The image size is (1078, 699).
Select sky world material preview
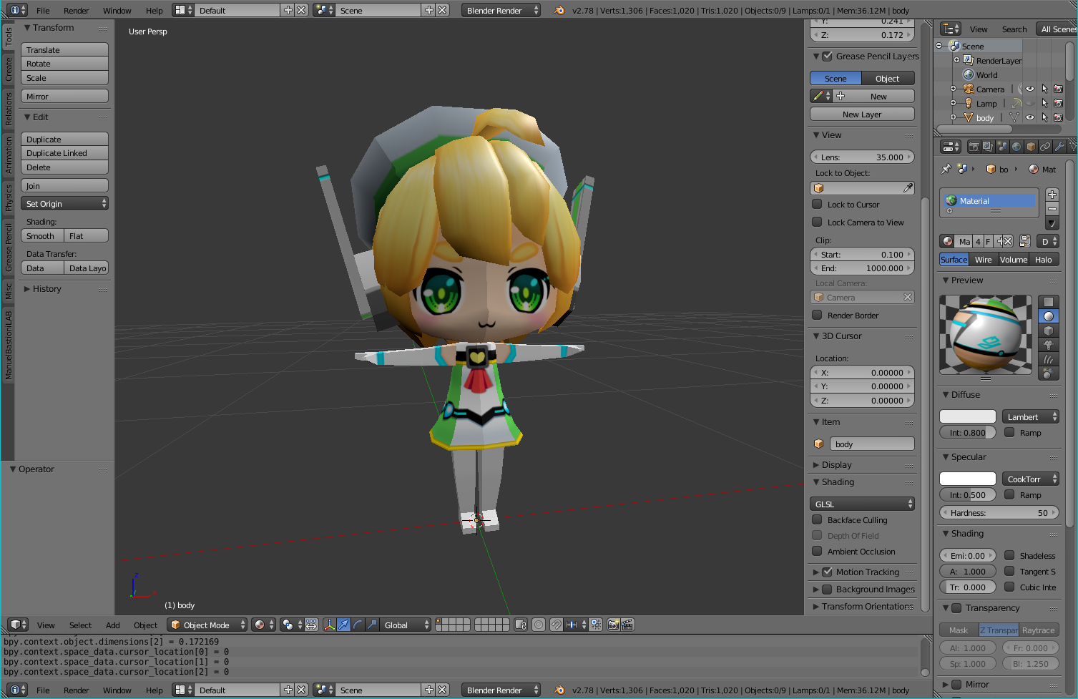tap(1048, 373)
